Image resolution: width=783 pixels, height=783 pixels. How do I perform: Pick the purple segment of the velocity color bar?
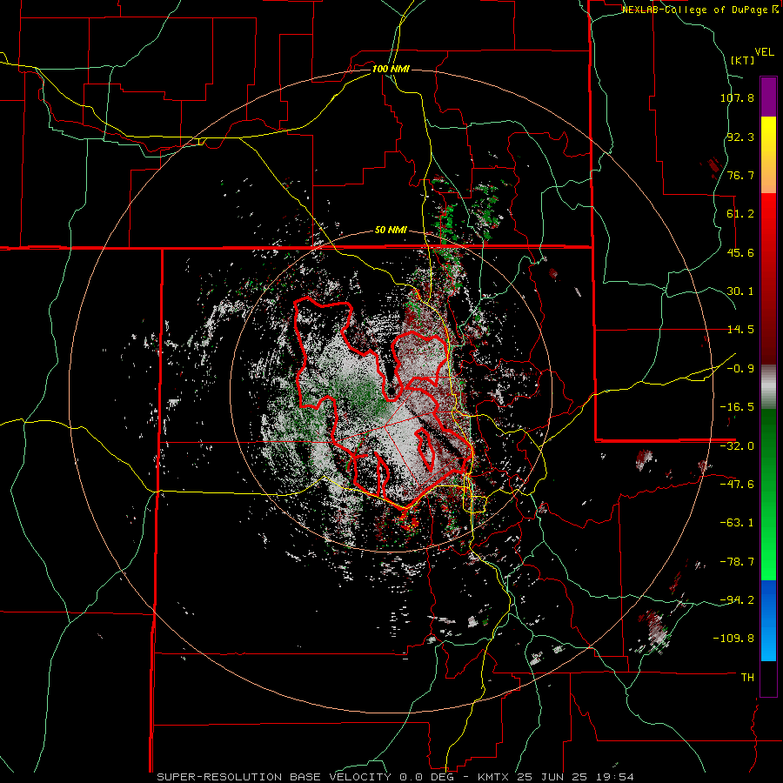[x=768, y=97]
